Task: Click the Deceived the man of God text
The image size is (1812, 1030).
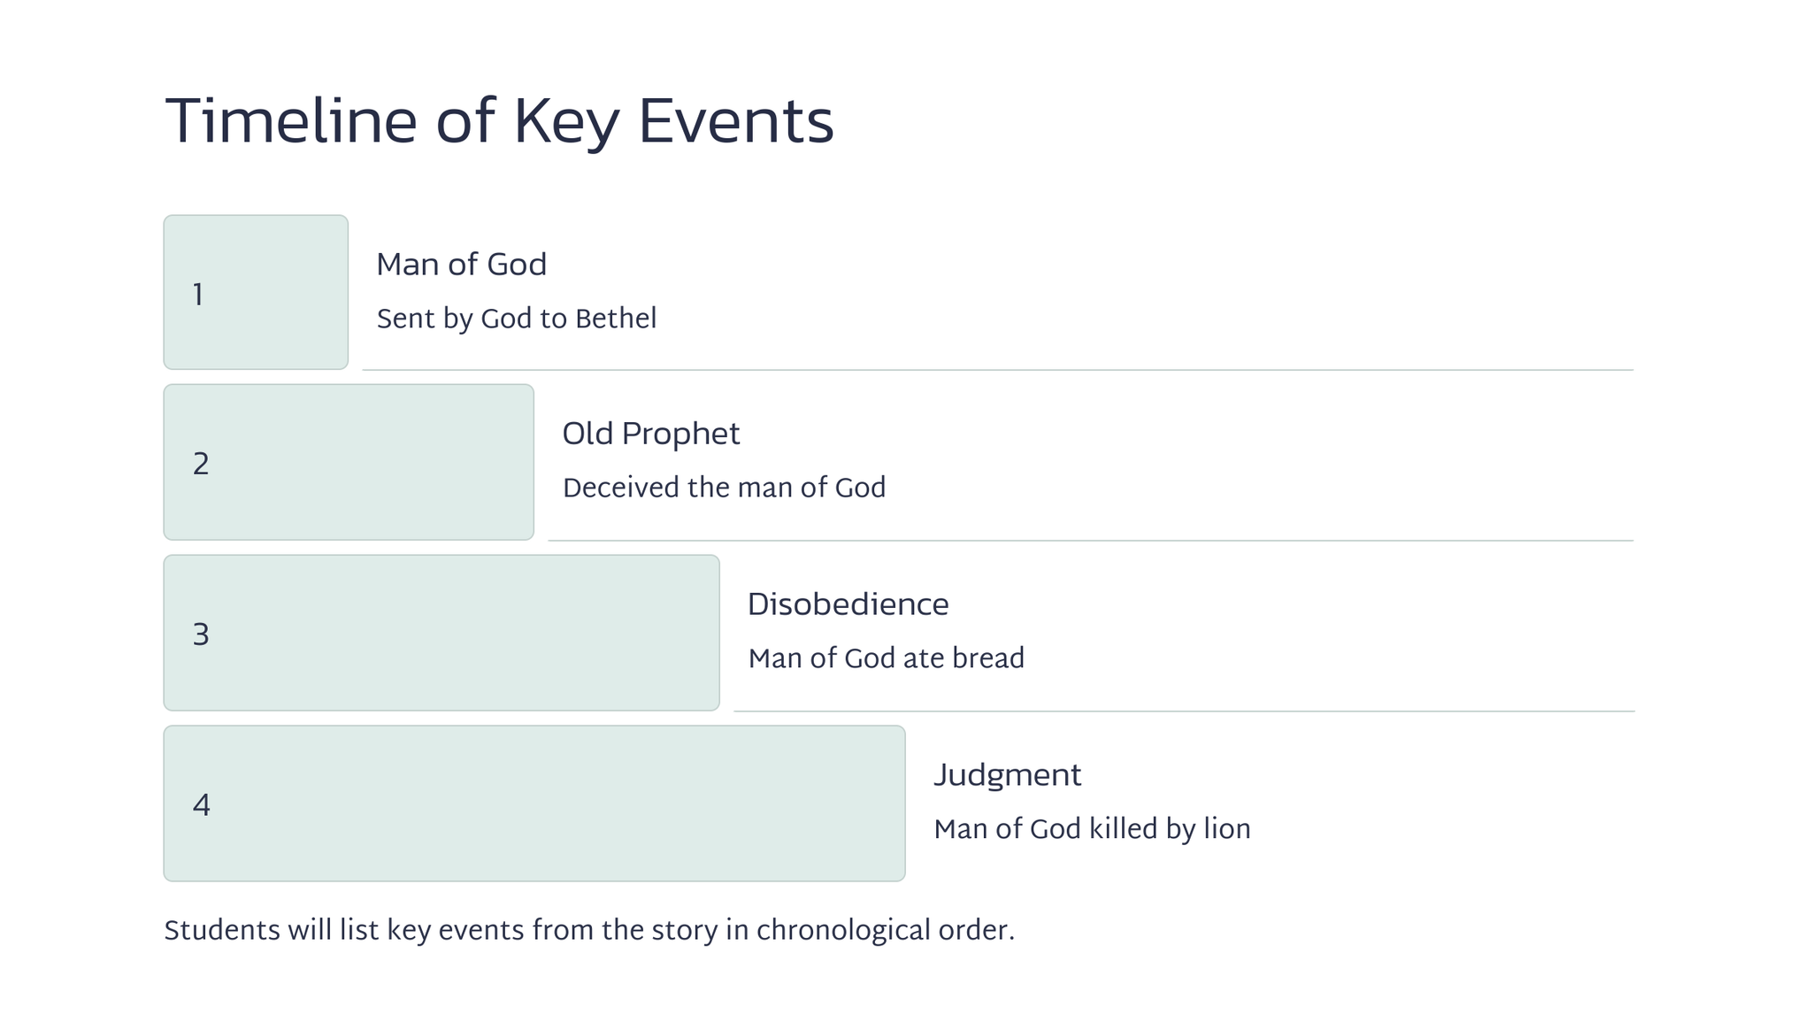Action: (724, 488)
